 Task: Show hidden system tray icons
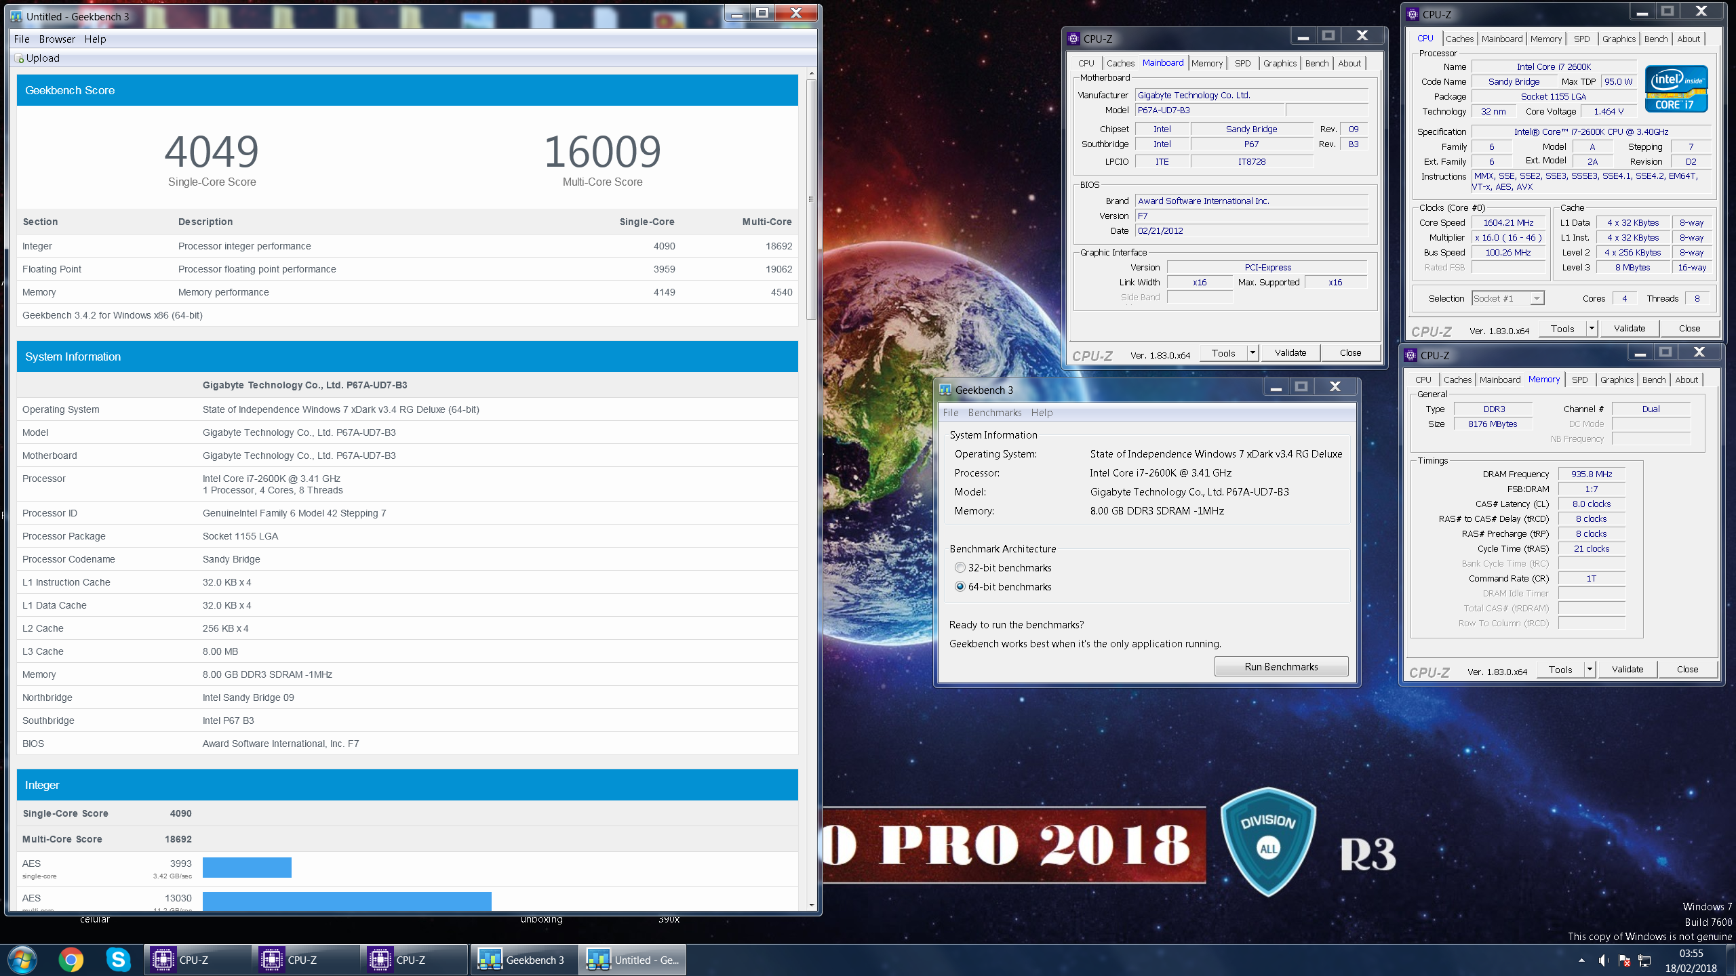1581,960
